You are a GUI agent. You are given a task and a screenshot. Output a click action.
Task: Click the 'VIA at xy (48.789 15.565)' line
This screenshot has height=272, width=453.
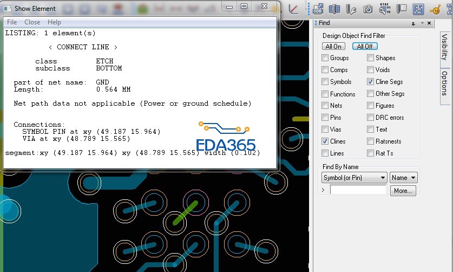76,139
